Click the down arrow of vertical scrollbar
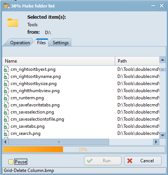 162,135
